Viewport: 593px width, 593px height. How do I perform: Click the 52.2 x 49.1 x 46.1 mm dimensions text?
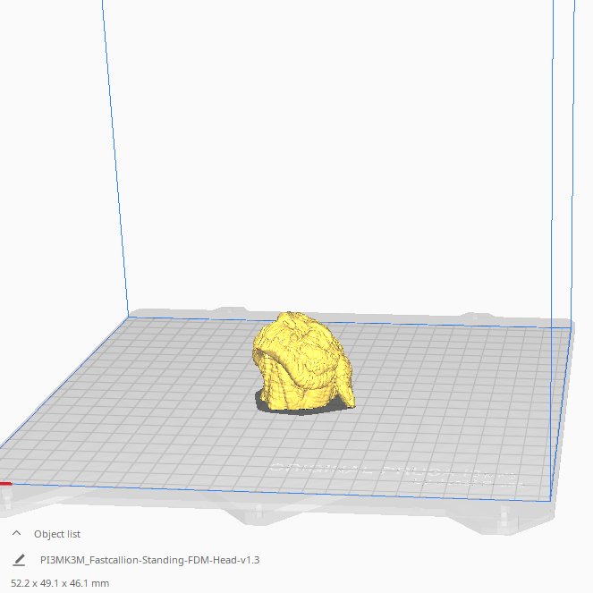pyautogui.click(x=60, y=583)
